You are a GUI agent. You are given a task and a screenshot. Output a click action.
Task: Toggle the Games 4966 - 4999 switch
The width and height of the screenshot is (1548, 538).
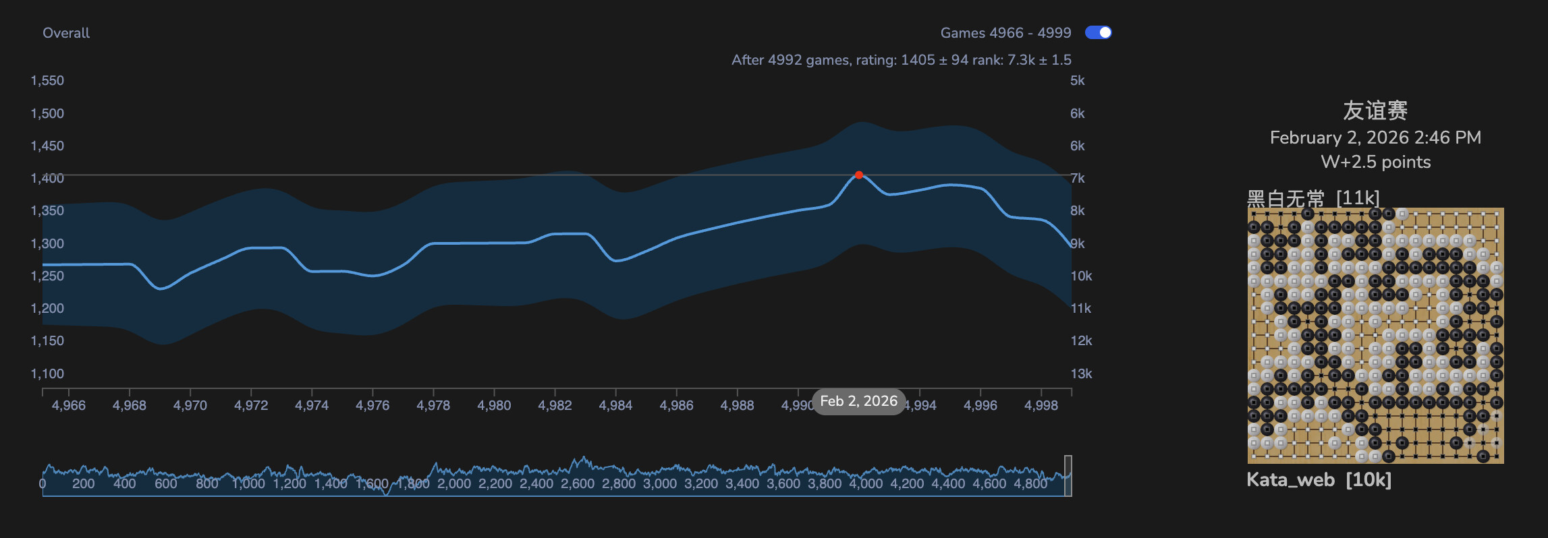1098,32
